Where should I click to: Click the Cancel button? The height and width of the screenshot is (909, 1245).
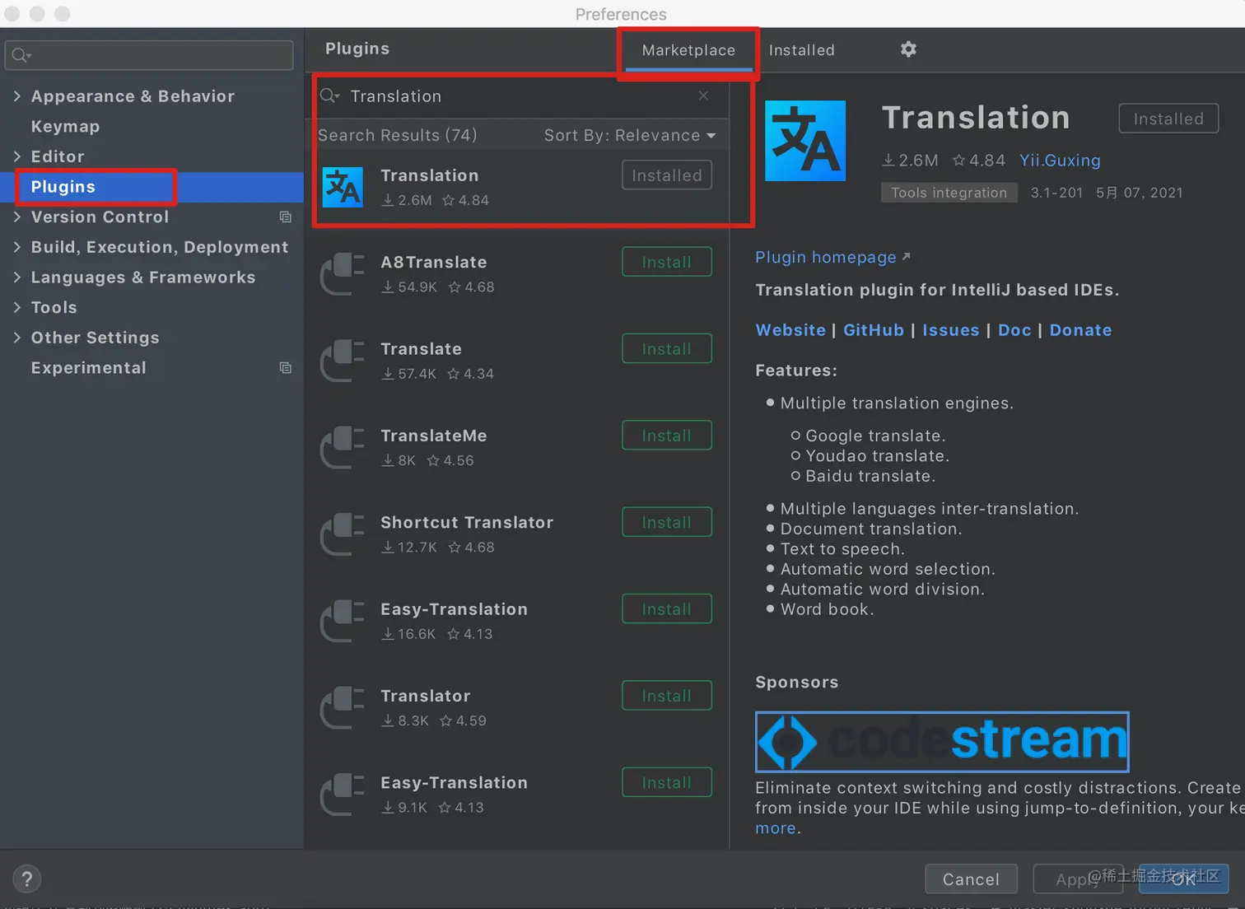[x=971, y=879]
